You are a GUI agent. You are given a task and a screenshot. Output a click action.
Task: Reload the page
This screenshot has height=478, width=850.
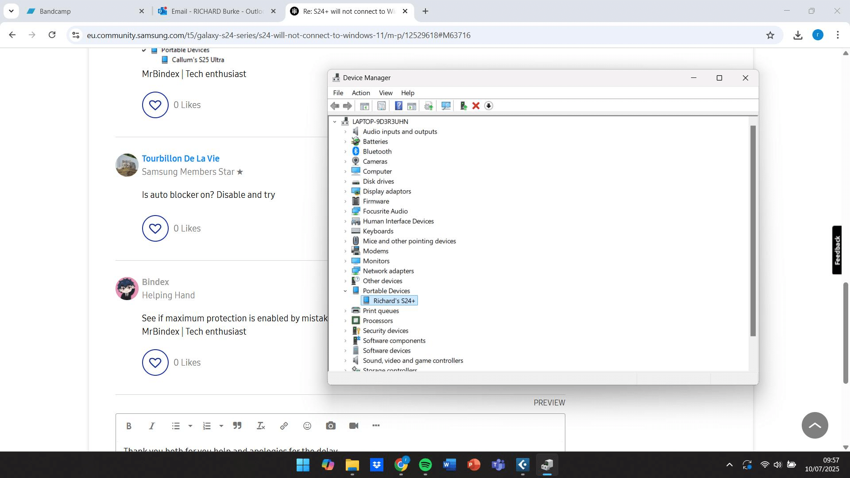pos(52,35)
